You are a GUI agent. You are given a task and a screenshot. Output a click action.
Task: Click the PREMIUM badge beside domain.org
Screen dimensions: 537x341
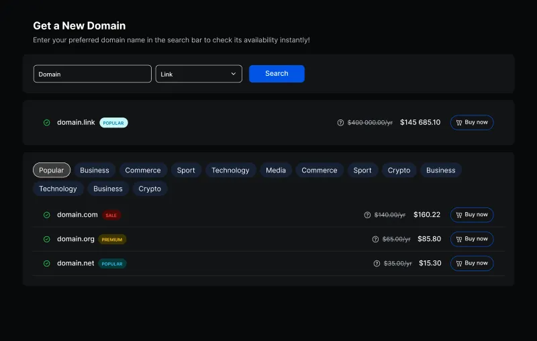[112, 239]
